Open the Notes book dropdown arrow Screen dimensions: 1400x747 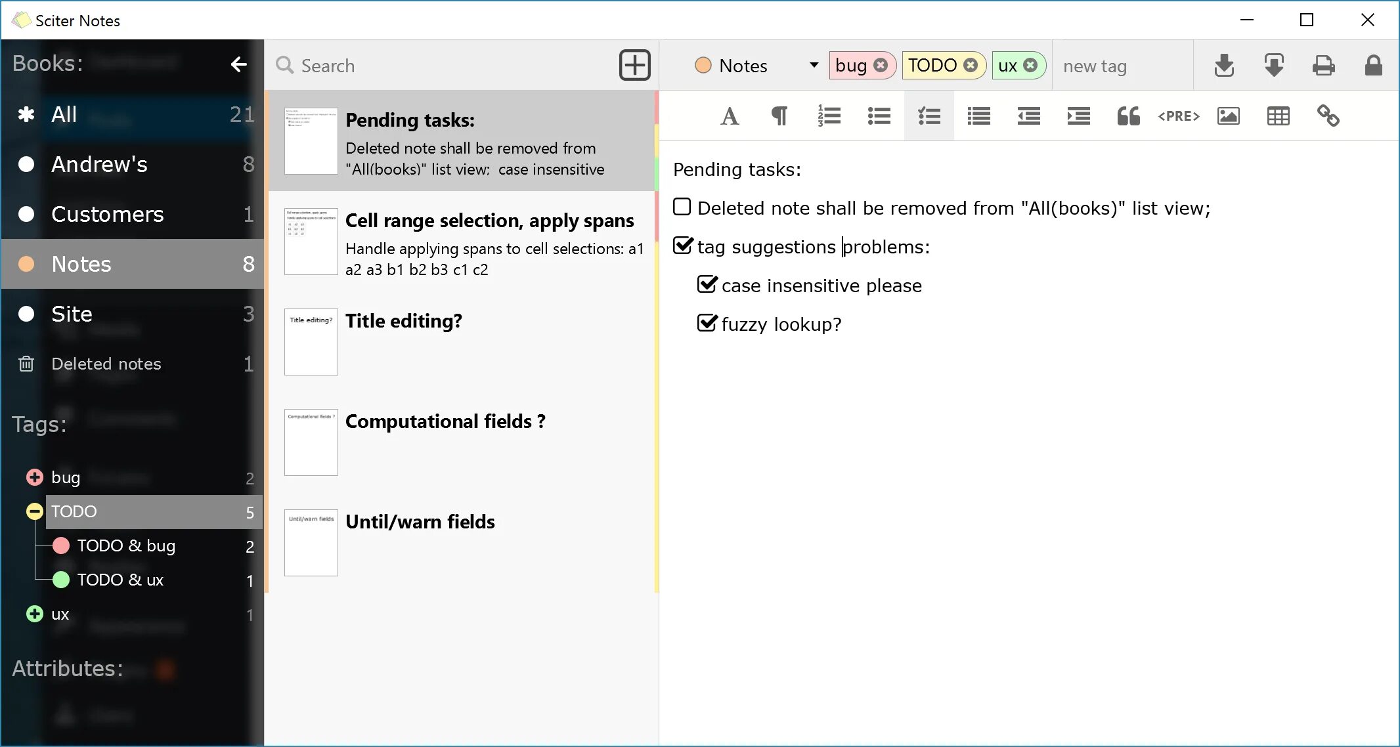pos(814,65)
